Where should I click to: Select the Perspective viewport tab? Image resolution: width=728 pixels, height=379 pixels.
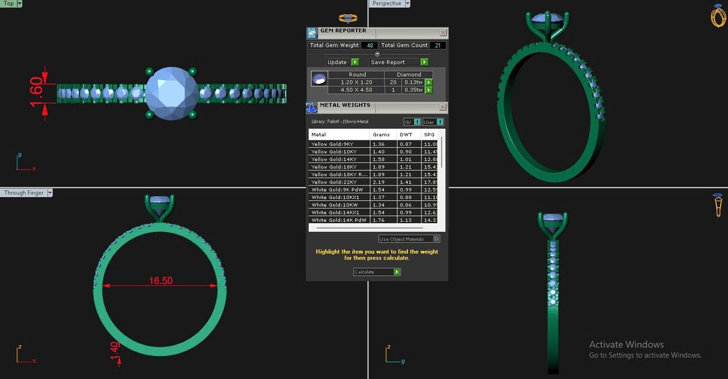pos(387,3)
